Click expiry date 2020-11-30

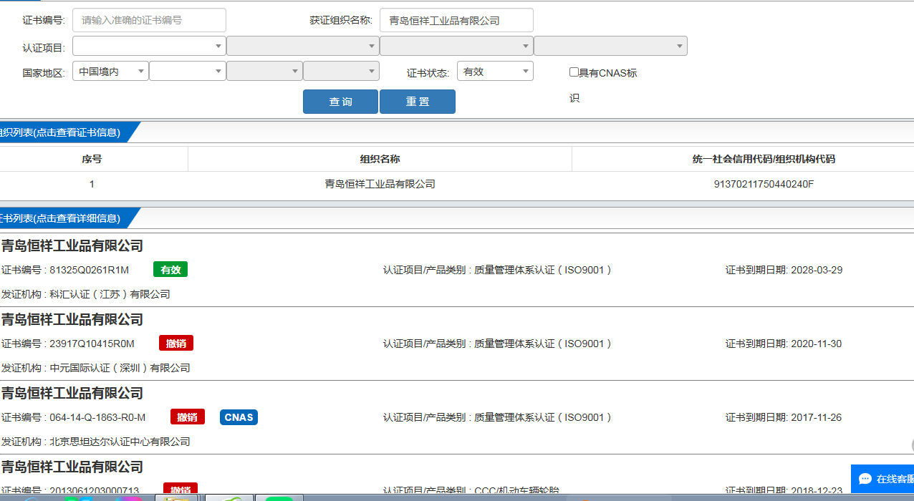[x=817, y=344]
